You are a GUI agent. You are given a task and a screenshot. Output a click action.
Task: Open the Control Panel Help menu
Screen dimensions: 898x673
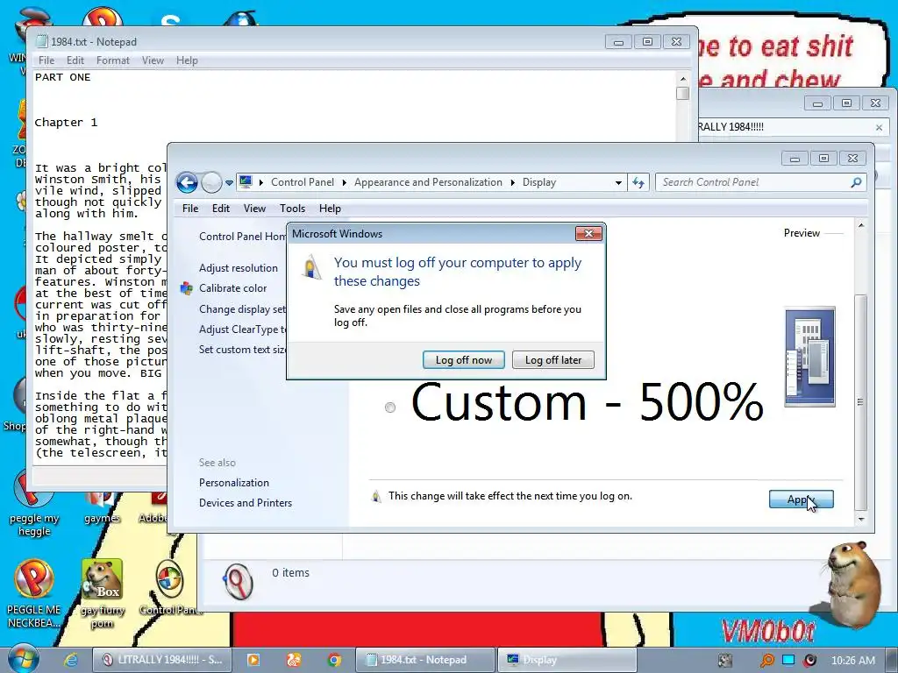point(330,209)
